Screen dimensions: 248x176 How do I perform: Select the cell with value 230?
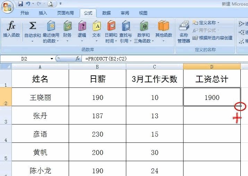(x=97, y=133)
